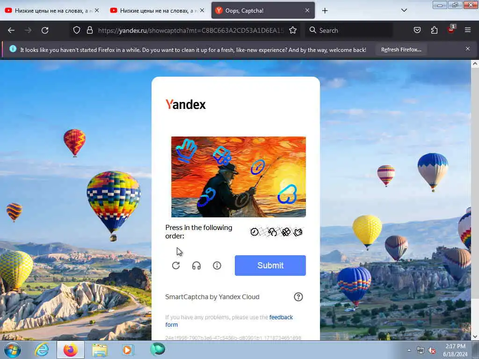Image resolution: width=479 pixels, height=359 pixels.
Task: Close the first YouTube tab
Action: tap(97, 10)
